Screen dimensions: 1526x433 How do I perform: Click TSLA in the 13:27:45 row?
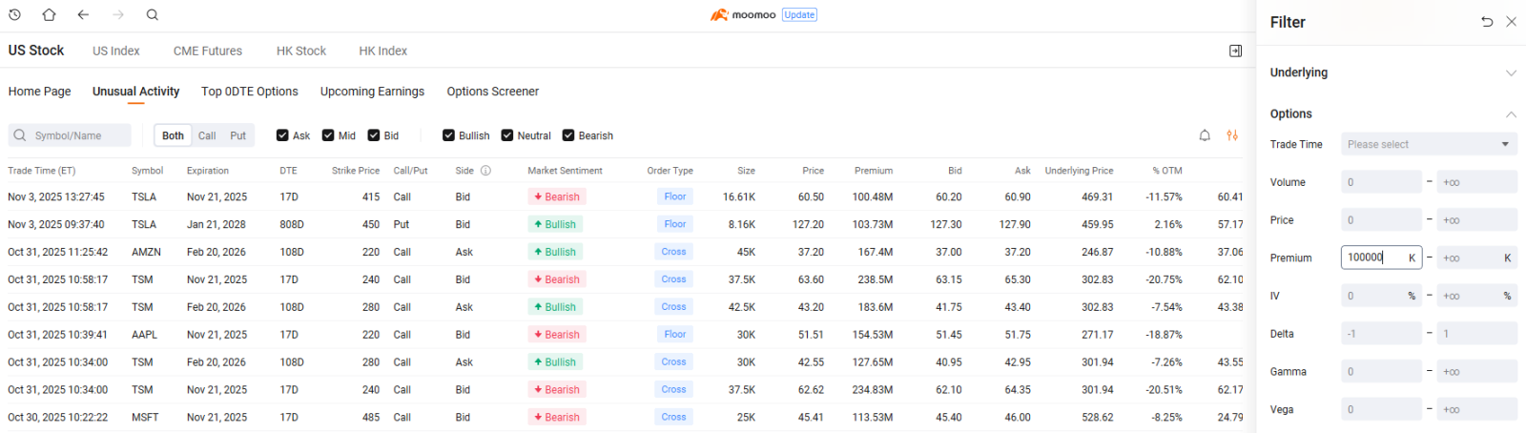click(144, 197)
